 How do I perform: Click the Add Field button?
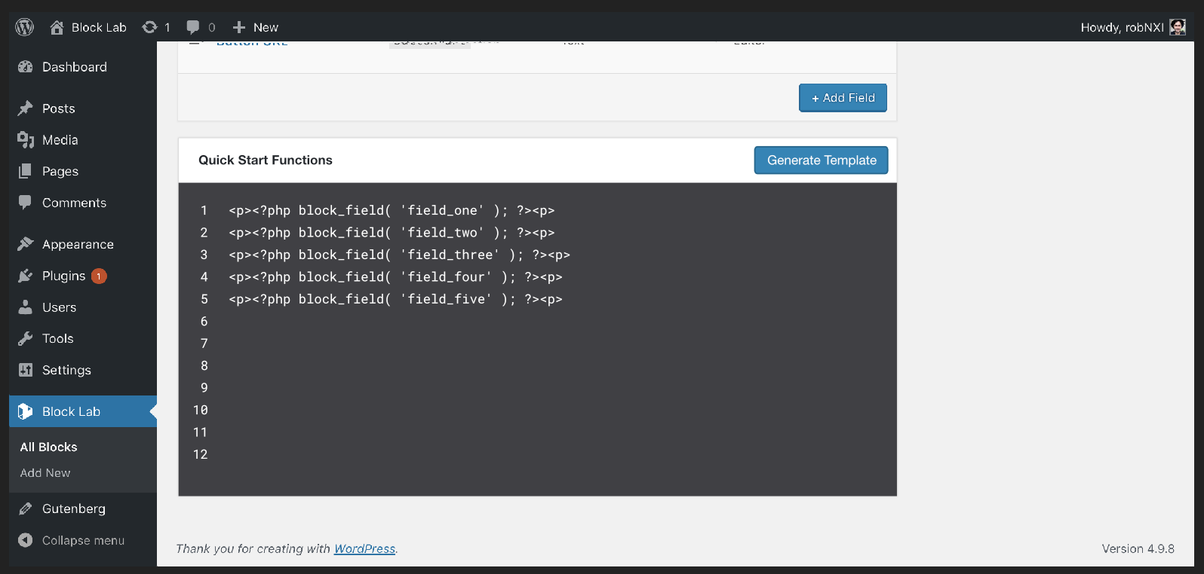point(843,97)
